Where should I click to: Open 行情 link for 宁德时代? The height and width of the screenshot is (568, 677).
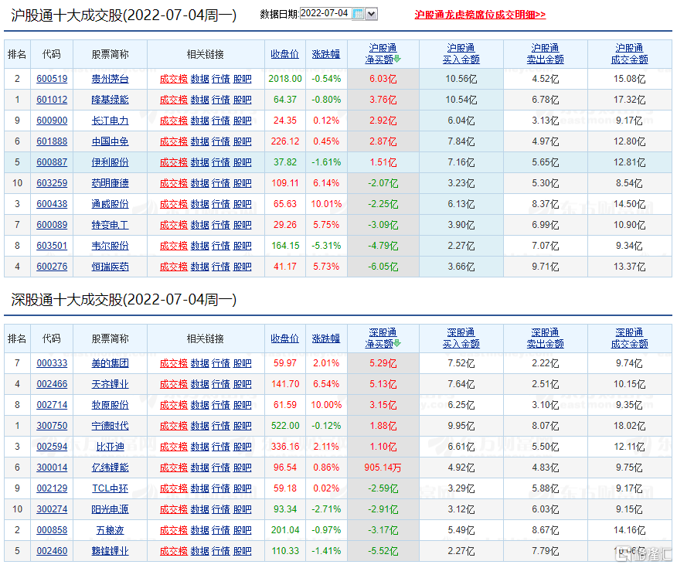pyautogui.click(x=221, y=426)
